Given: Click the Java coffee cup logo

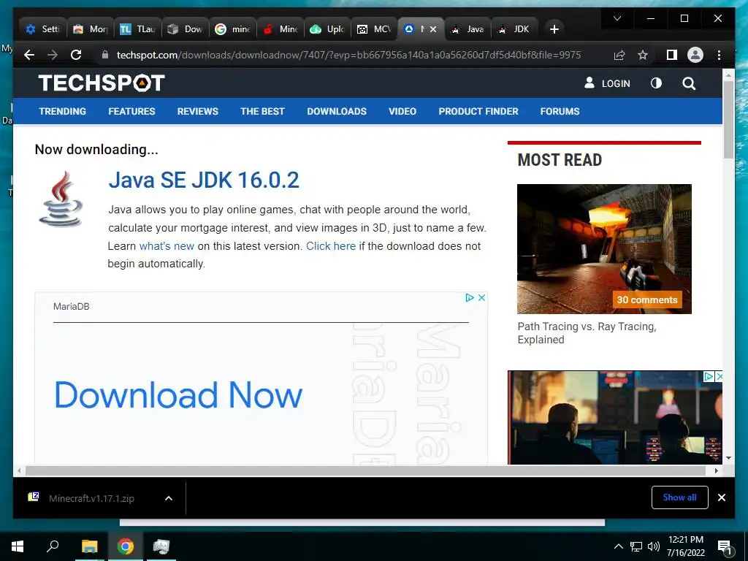Looking at the screenshot, I should tap(61, 199).
